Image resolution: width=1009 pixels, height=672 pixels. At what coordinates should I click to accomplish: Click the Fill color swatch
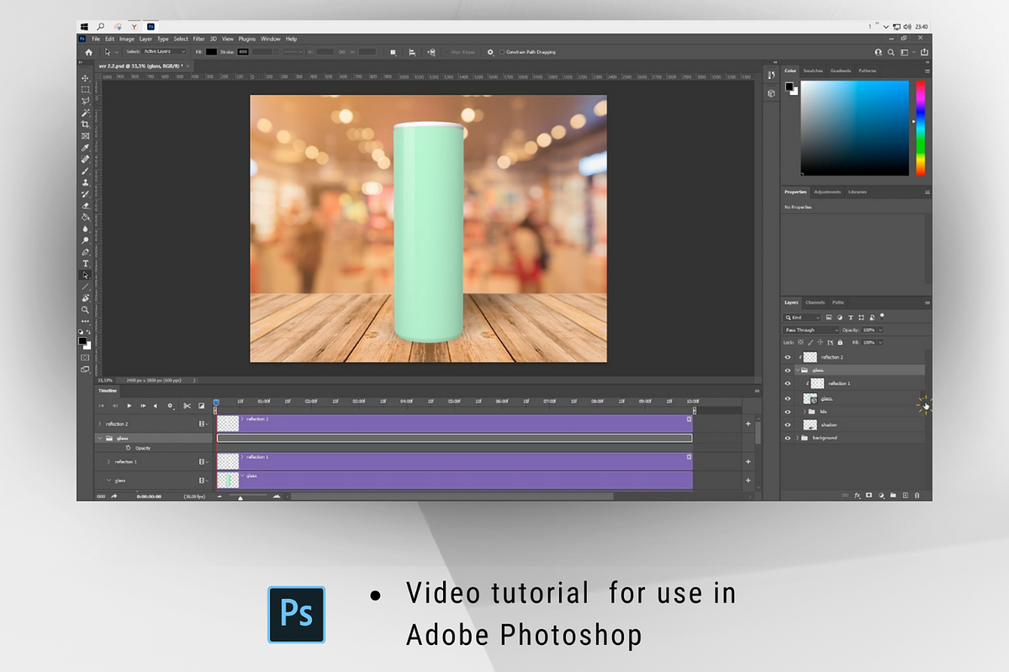[x=211, y=52]
